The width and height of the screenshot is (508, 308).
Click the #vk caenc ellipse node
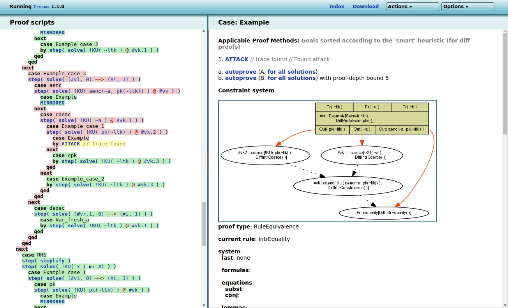(347, 185)
